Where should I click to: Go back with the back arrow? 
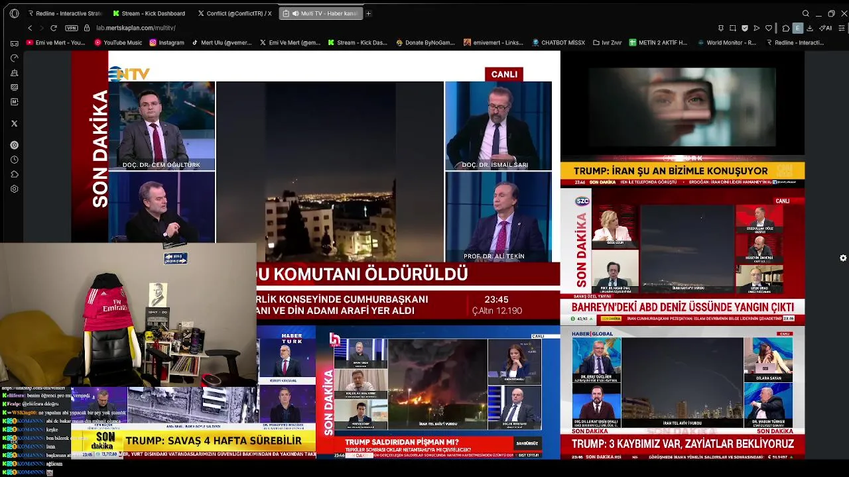(30, 28)
